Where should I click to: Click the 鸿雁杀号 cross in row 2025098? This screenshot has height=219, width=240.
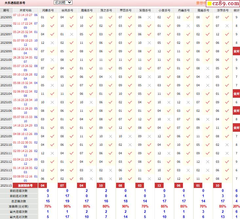52,43
